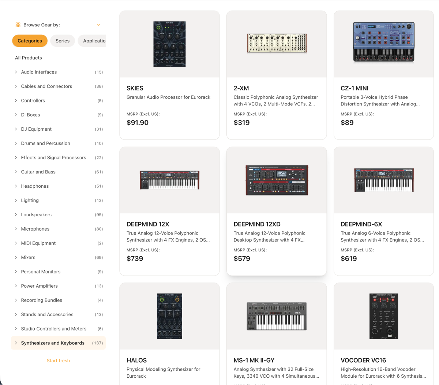439x385 pixels.
Task: Click the MS-1 MK II-GY product title
Action: coord(254,360)
